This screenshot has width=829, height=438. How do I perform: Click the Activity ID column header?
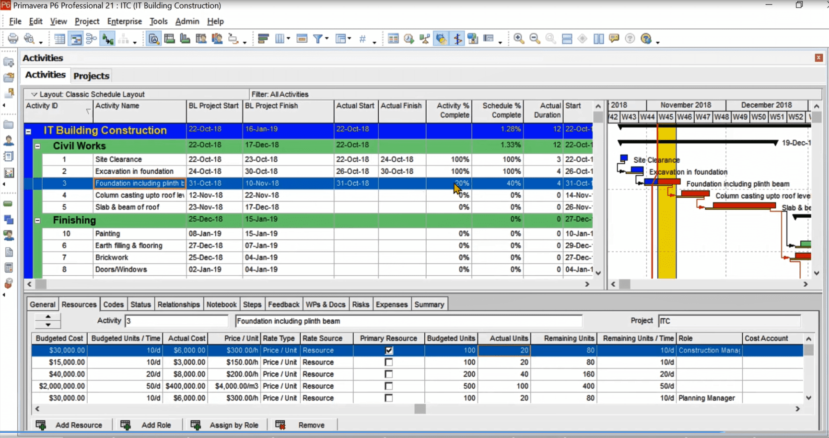[58, 111]
